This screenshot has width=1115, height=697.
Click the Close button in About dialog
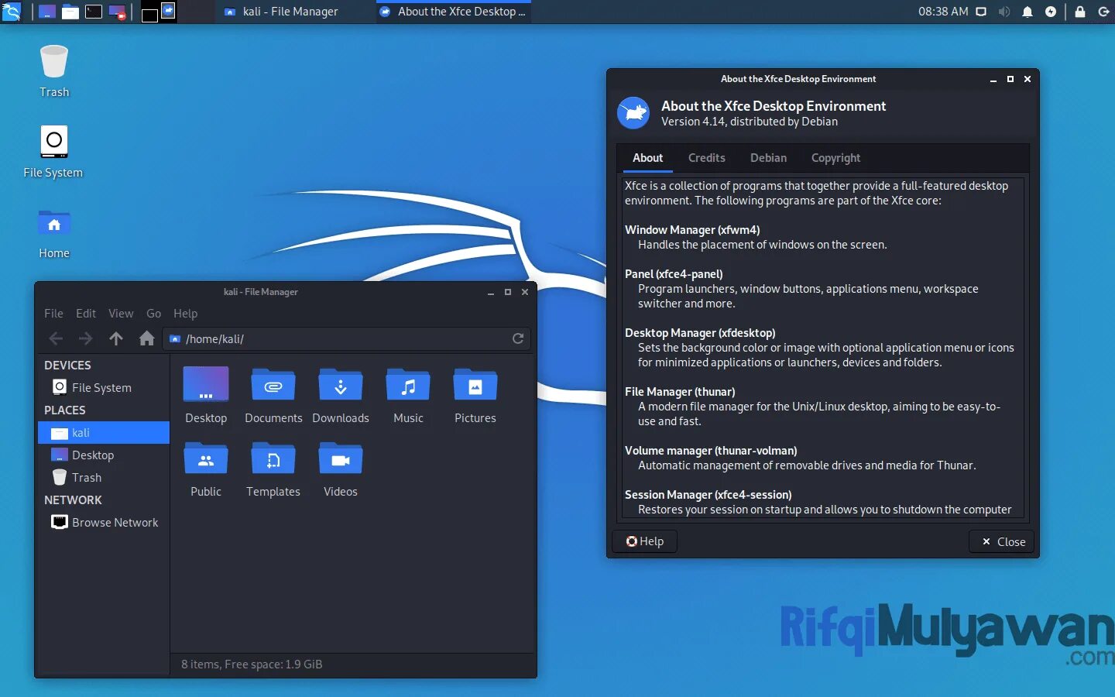tap(1003, 541)
